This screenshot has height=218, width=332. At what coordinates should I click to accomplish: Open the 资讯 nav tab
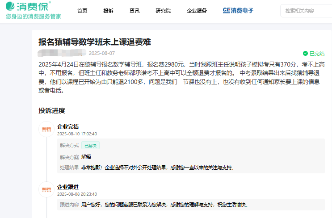[134, 11]
